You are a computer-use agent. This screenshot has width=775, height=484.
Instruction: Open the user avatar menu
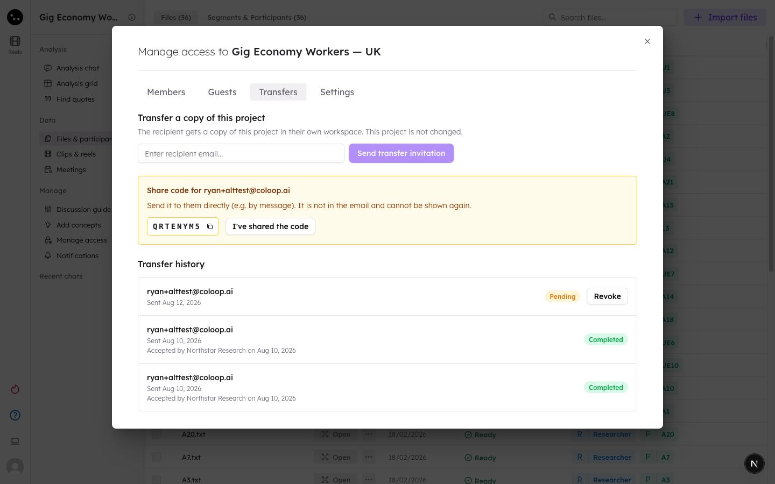click(15, 467)
